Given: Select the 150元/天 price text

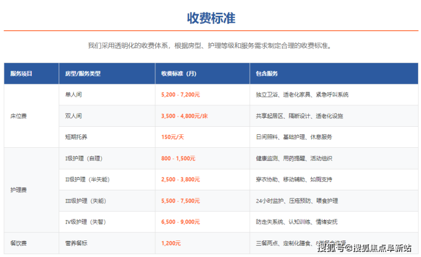Looking at the screenshot, I should pyautogui.click(x=172, y=137).
